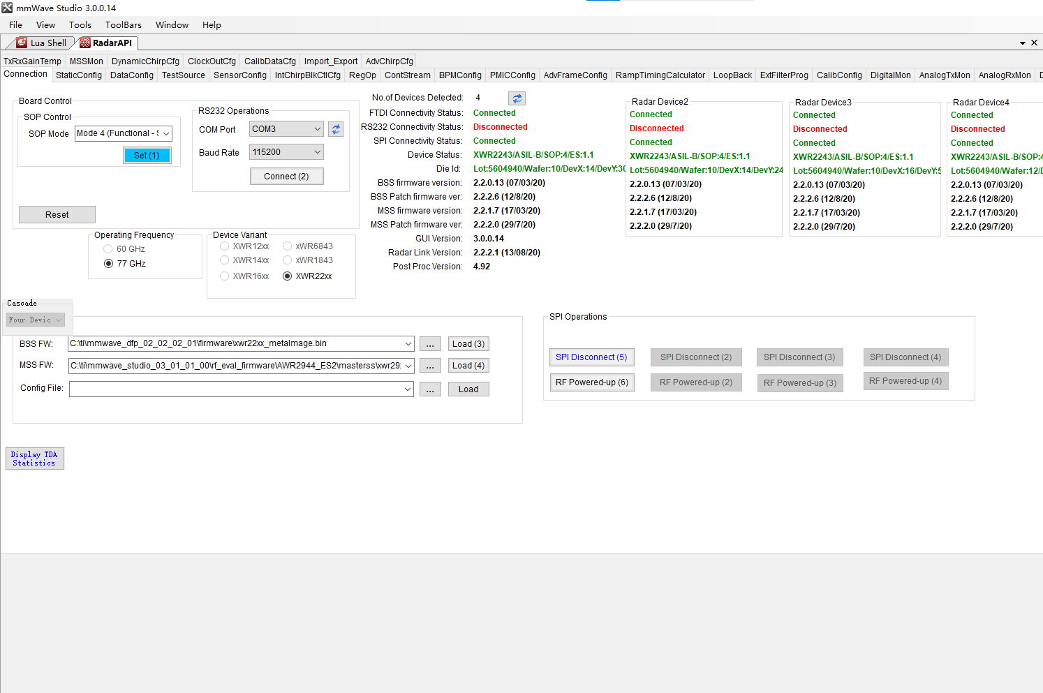Switch to the StaticConfig tab

coord(79,75)
